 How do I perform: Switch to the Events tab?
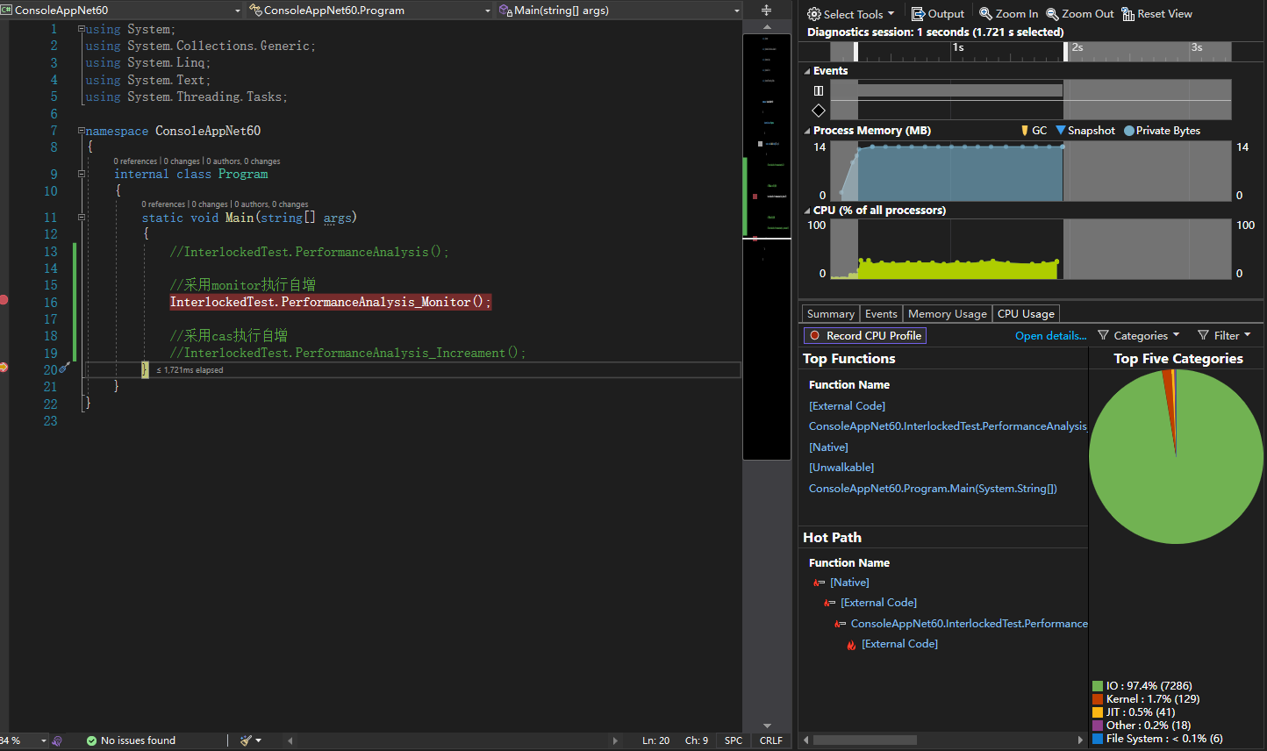881,314
